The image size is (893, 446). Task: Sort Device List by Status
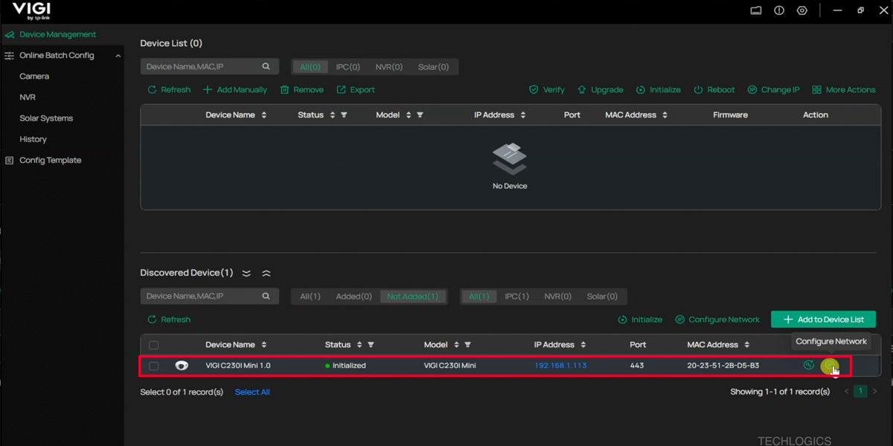pyautogui.click(x=332, y=115)
